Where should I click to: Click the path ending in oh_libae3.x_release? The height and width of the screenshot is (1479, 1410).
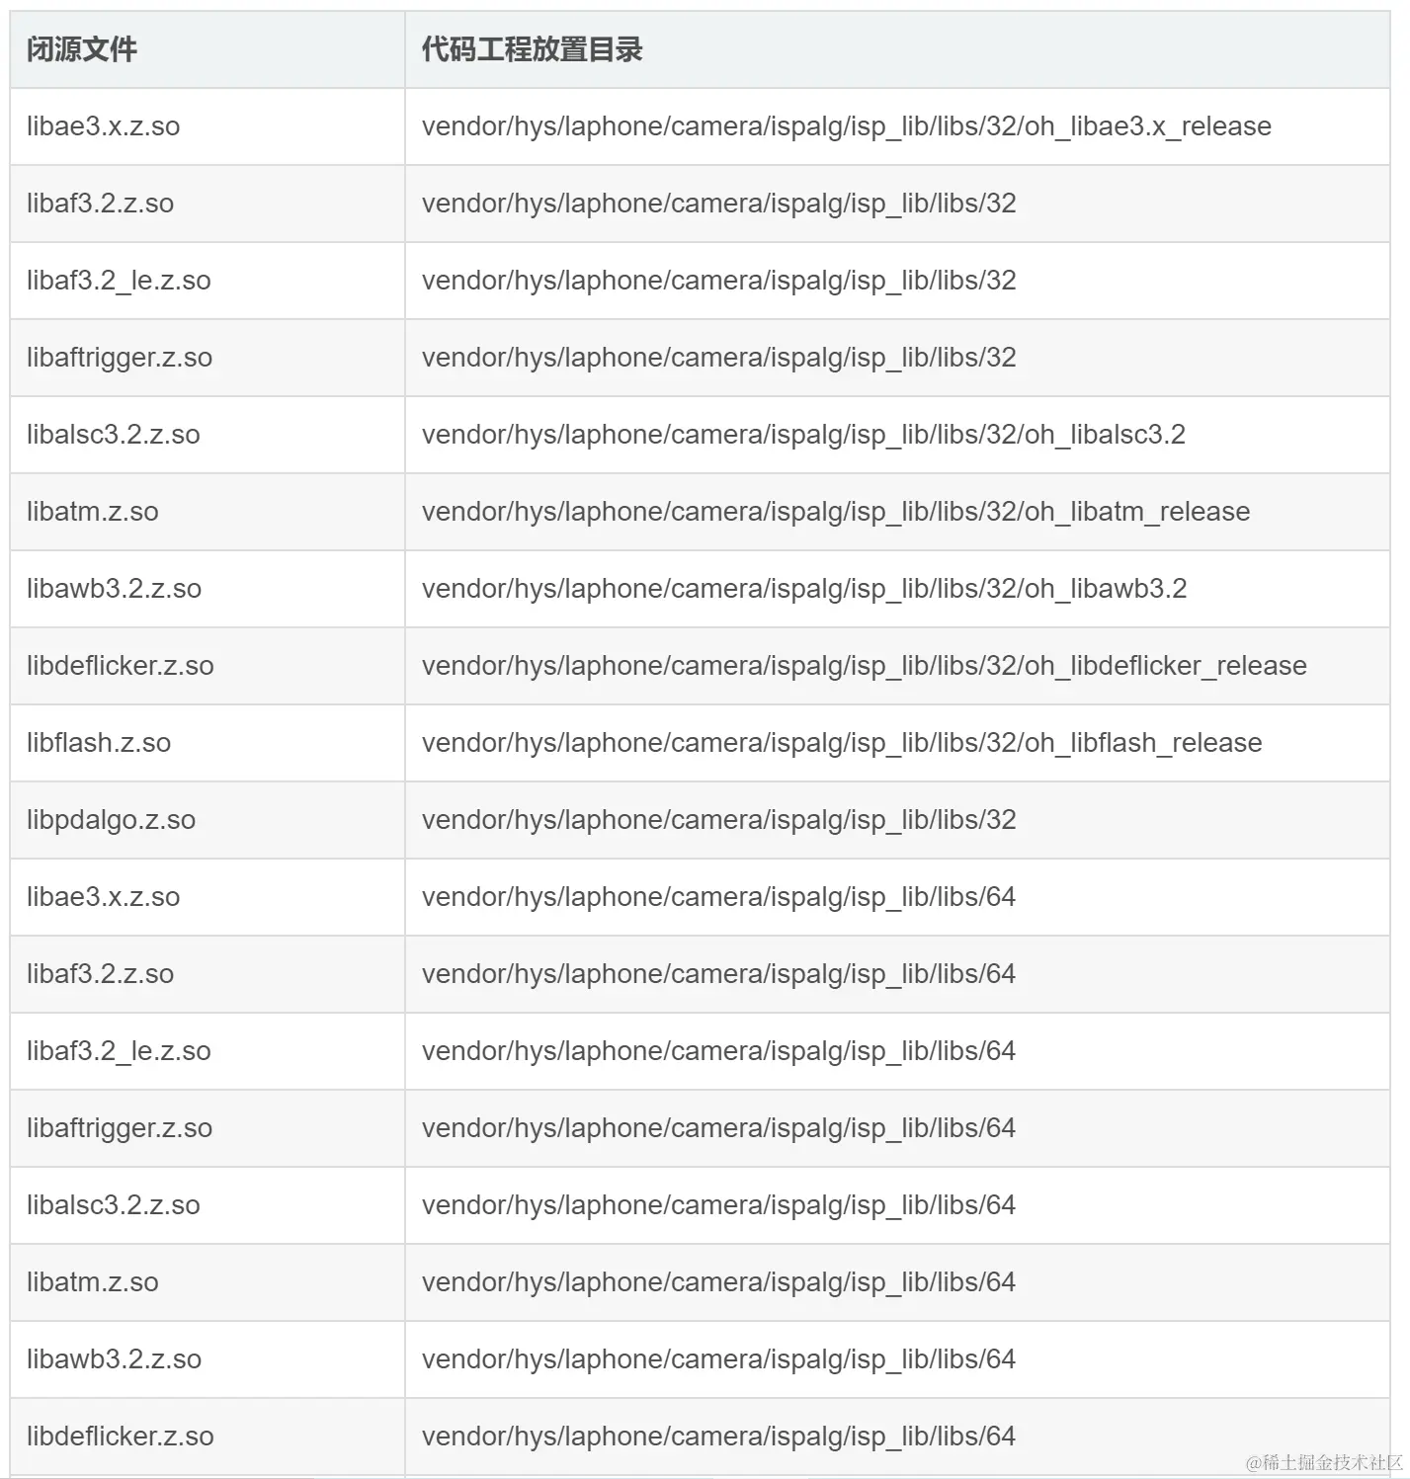click(846, 126)
